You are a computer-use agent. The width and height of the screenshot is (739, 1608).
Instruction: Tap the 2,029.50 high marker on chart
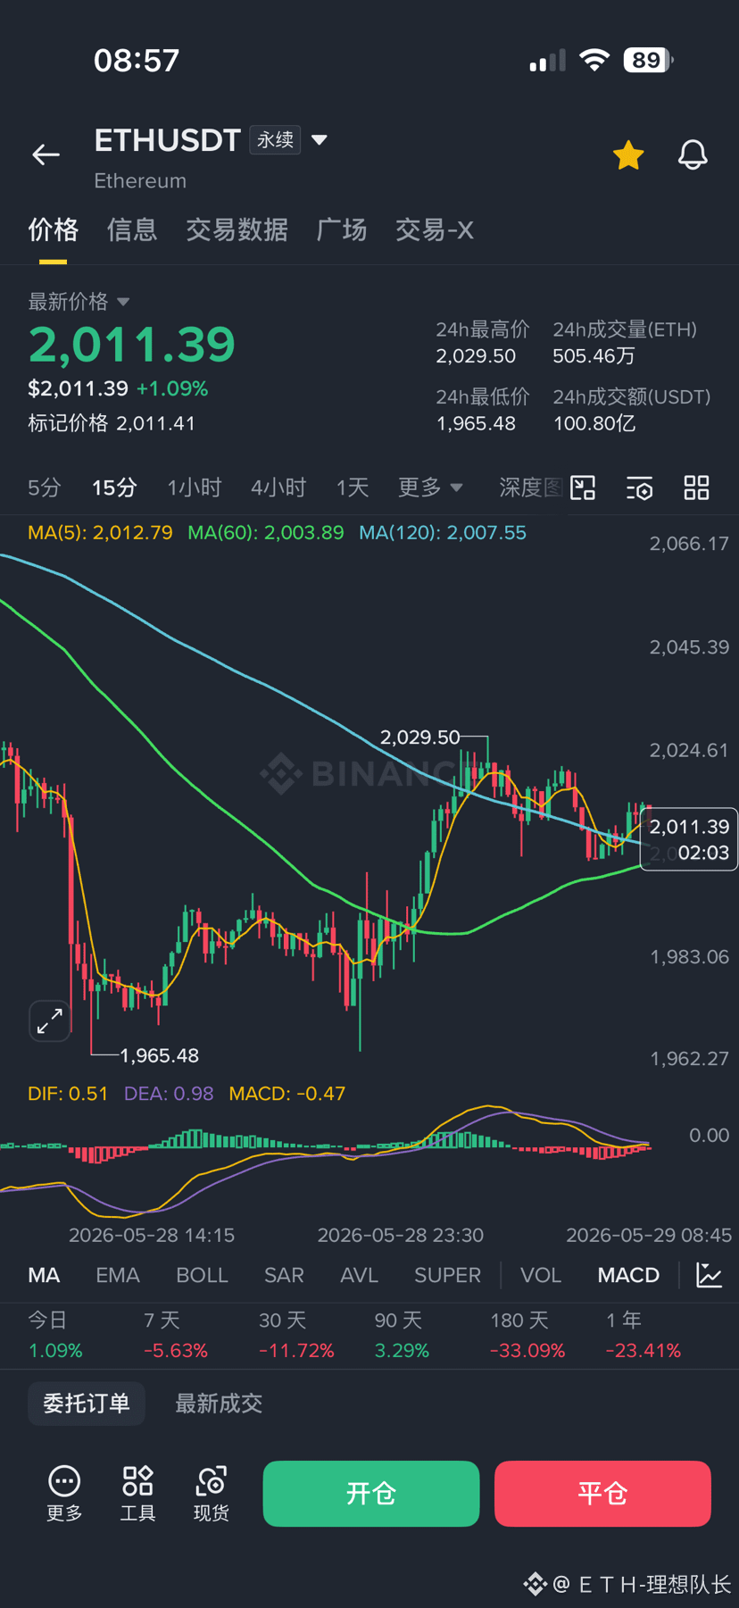point(419,737)
